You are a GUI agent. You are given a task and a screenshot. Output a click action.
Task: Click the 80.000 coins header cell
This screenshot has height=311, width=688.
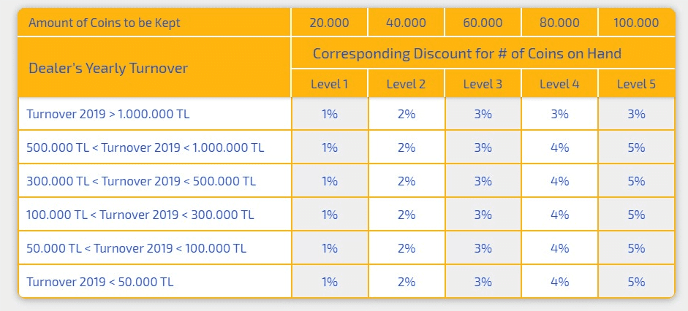coord(559,23)
